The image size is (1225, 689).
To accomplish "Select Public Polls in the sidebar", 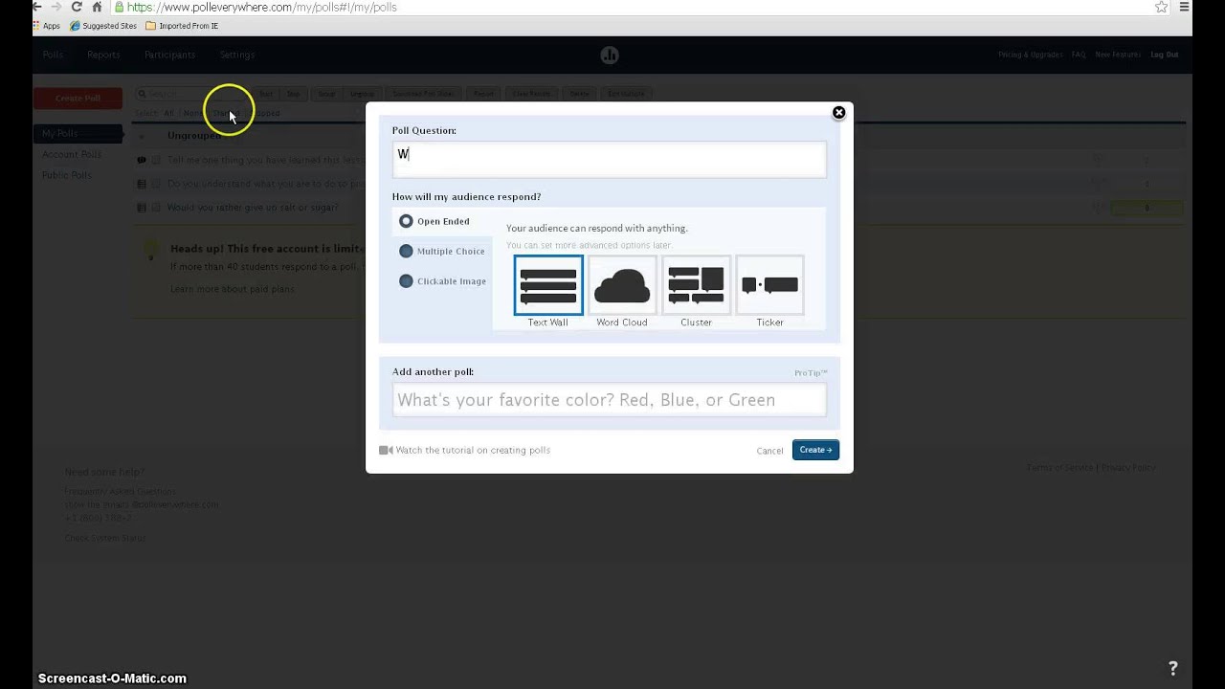I will coord(67,175).
